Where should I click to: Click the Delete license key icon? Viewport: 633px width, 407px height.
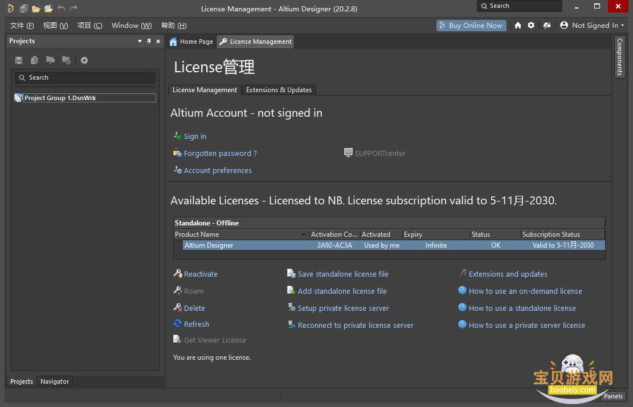[x=178, y=308]
